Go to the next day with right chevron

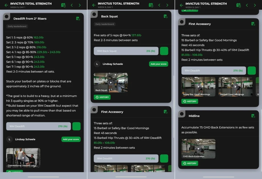click(x=80, y=5)
